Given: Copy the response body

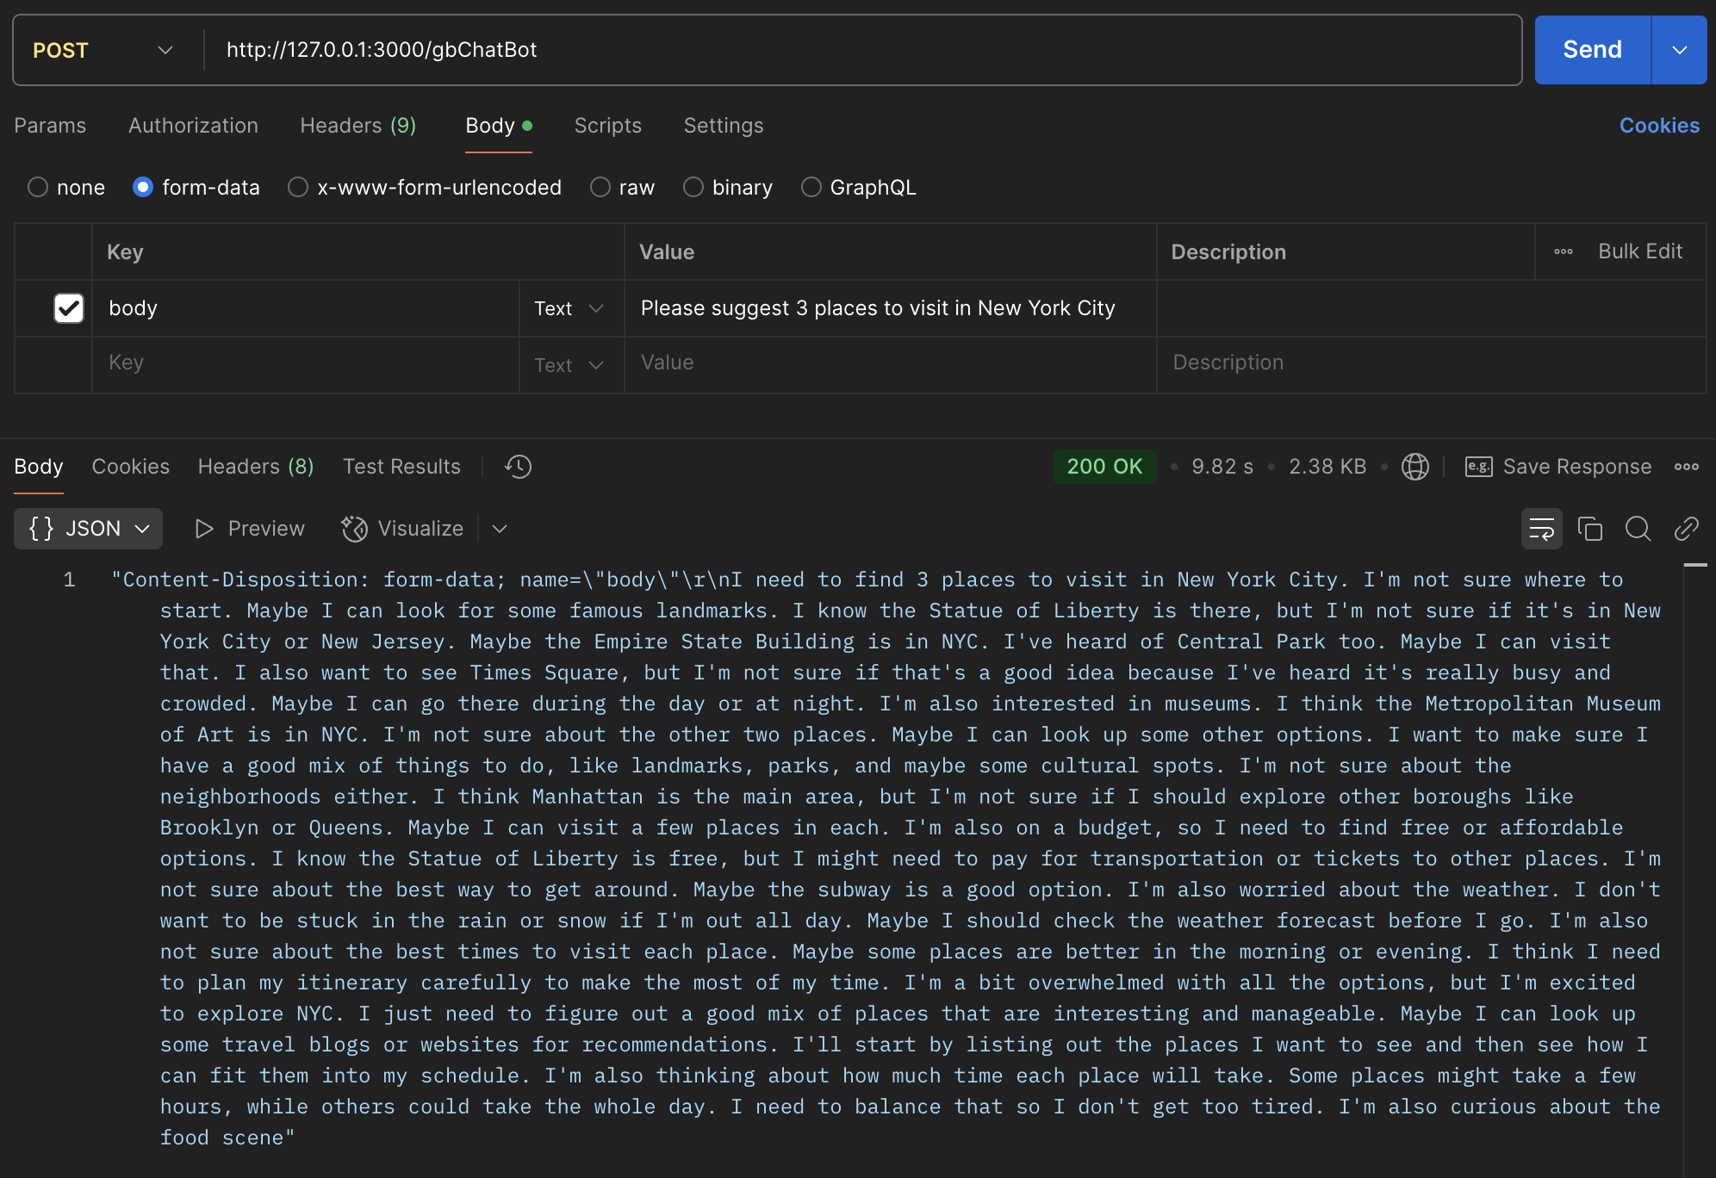Looking at the screenshot, I should point(1589,529).
